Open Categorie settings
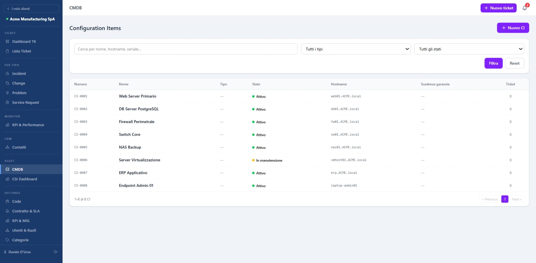The image size is (536, 263). pyautogui.click(x=31, y=240)
